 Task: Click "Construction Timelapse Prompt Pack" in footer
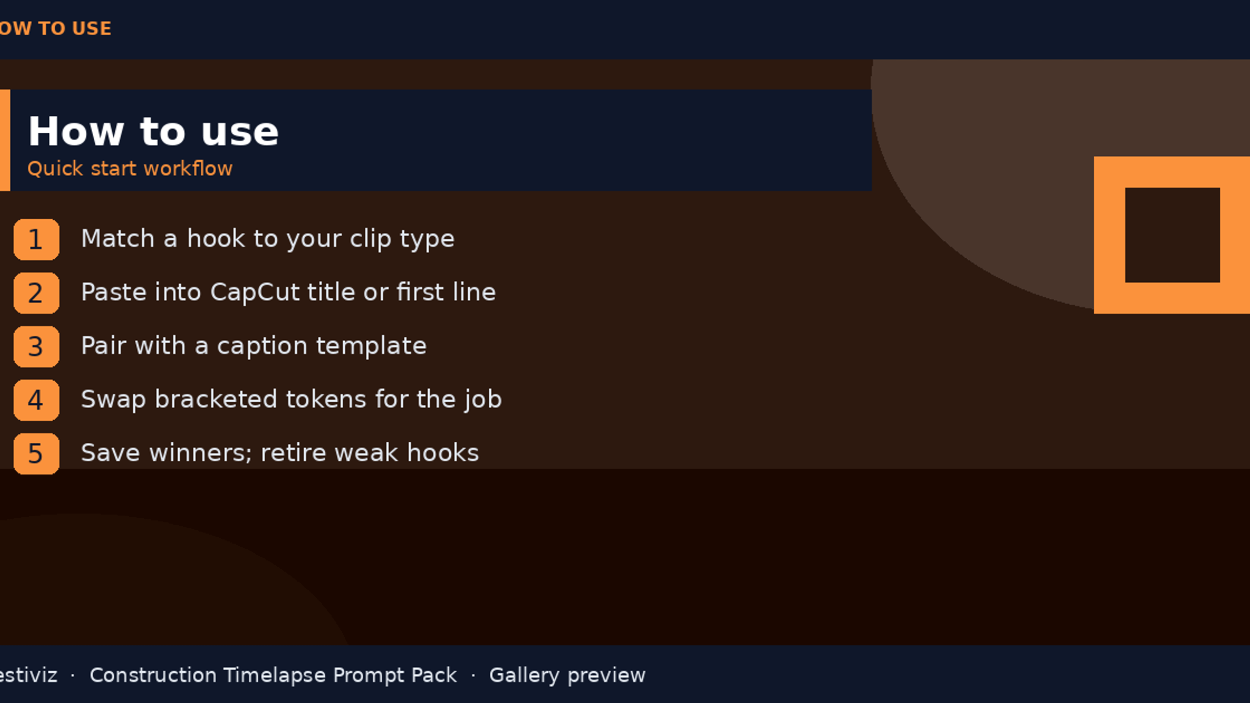coord(273,675)
